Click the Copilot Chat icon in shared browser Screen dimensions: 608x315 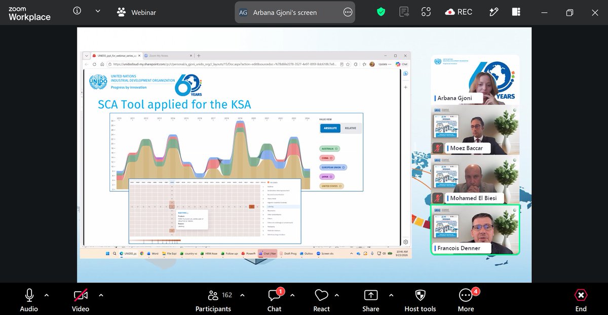click(402, 64)
